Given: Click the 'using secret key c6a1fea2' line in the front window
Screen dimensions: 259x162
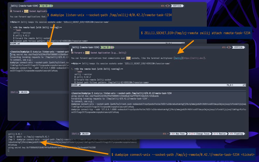Looking at the screenshot, I should pos(115,96).
